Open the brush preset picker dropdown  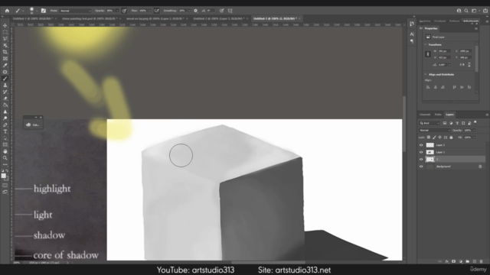coord(36,11)
